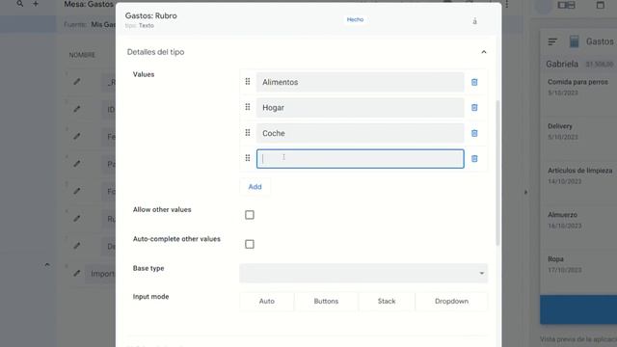Open the sort menu icon in app preview
Screen dimensions: 617x347
(x=552, y=41)
